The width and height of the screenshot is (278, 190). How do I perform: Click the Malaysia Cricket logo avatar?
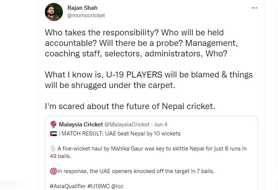pyautogui.click(x=53, y=124)
